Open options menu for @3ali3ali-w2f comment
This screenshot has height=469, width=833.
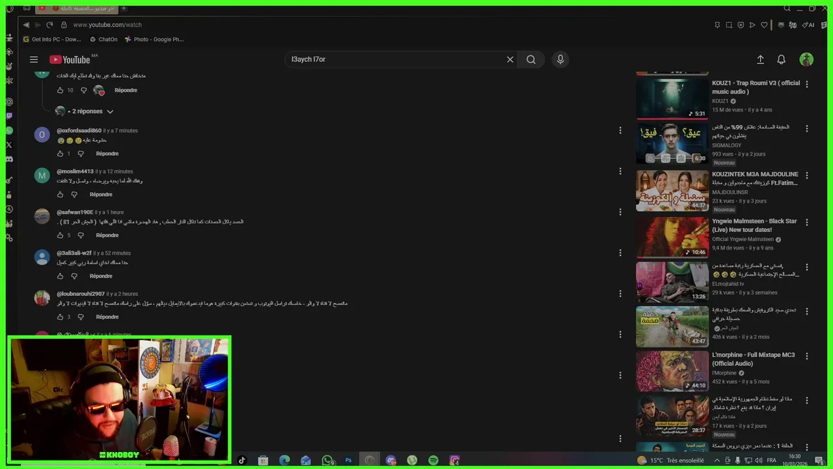tap(620, 253)
